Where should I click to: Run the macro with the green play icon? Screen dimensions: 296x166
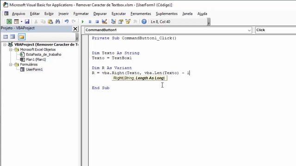[82, 22]
